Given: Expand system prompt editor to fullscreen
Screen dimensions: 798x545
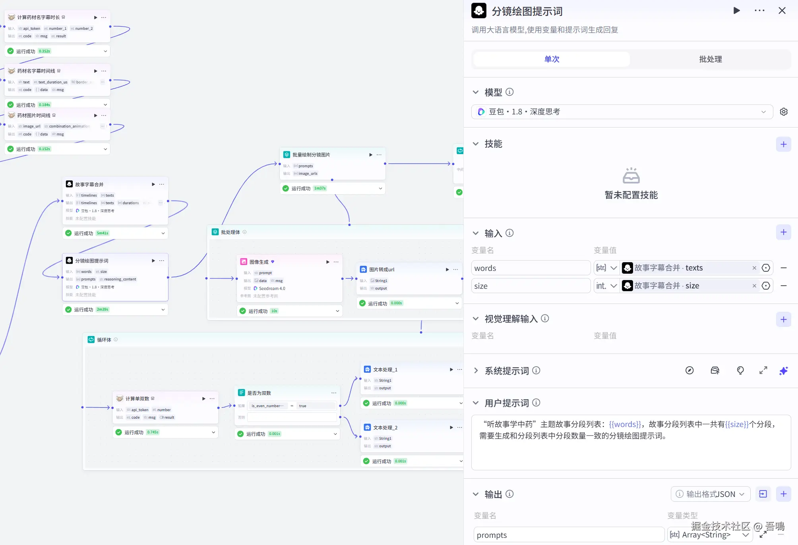Looking at the screenshot, I should [x=763, y=371].
